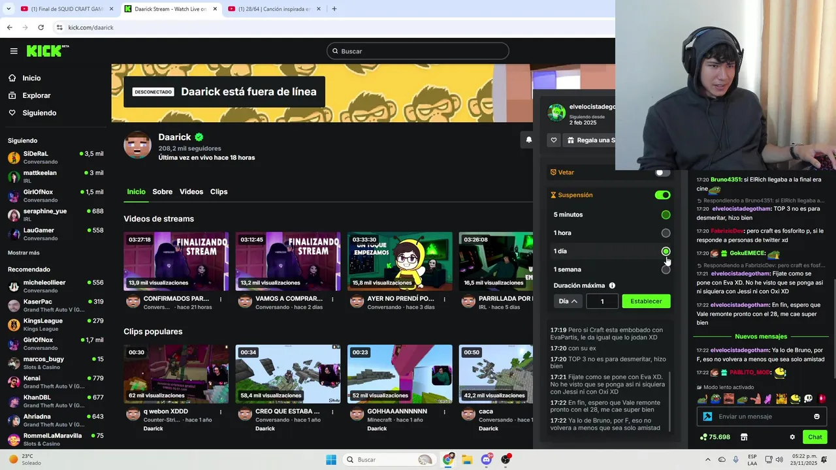Open Ahriadna recommended channel
The image size is (836, 470).
pos(56,420)
